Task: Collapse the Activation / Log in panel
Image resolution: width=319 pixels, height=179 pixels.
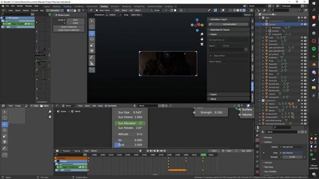Action: 228,19
